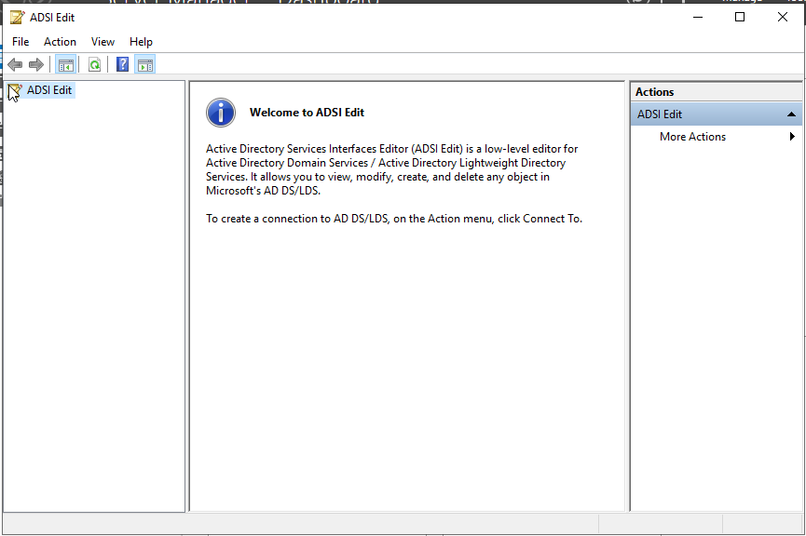Click the blue information icon

221,113
